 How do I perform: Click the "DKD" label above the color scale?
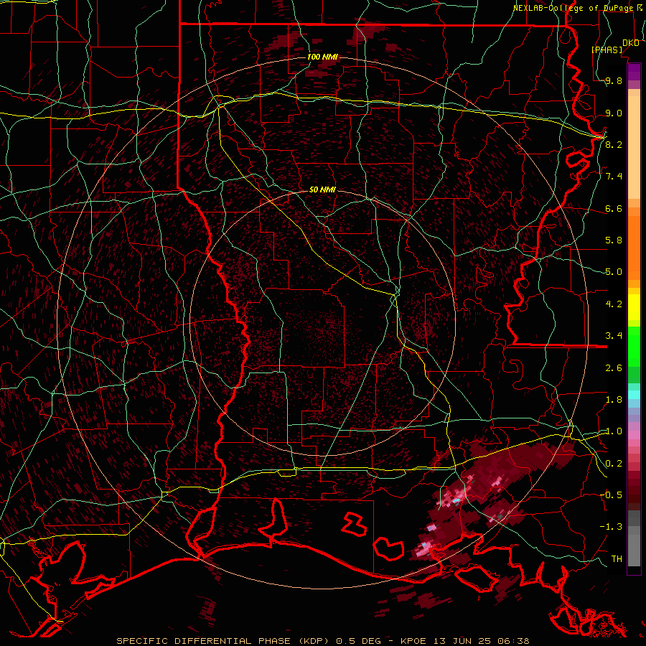(x=631, y=43)
